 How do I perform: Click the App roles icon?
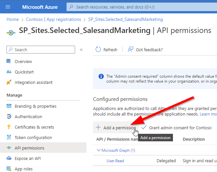(x=9, y=169)
